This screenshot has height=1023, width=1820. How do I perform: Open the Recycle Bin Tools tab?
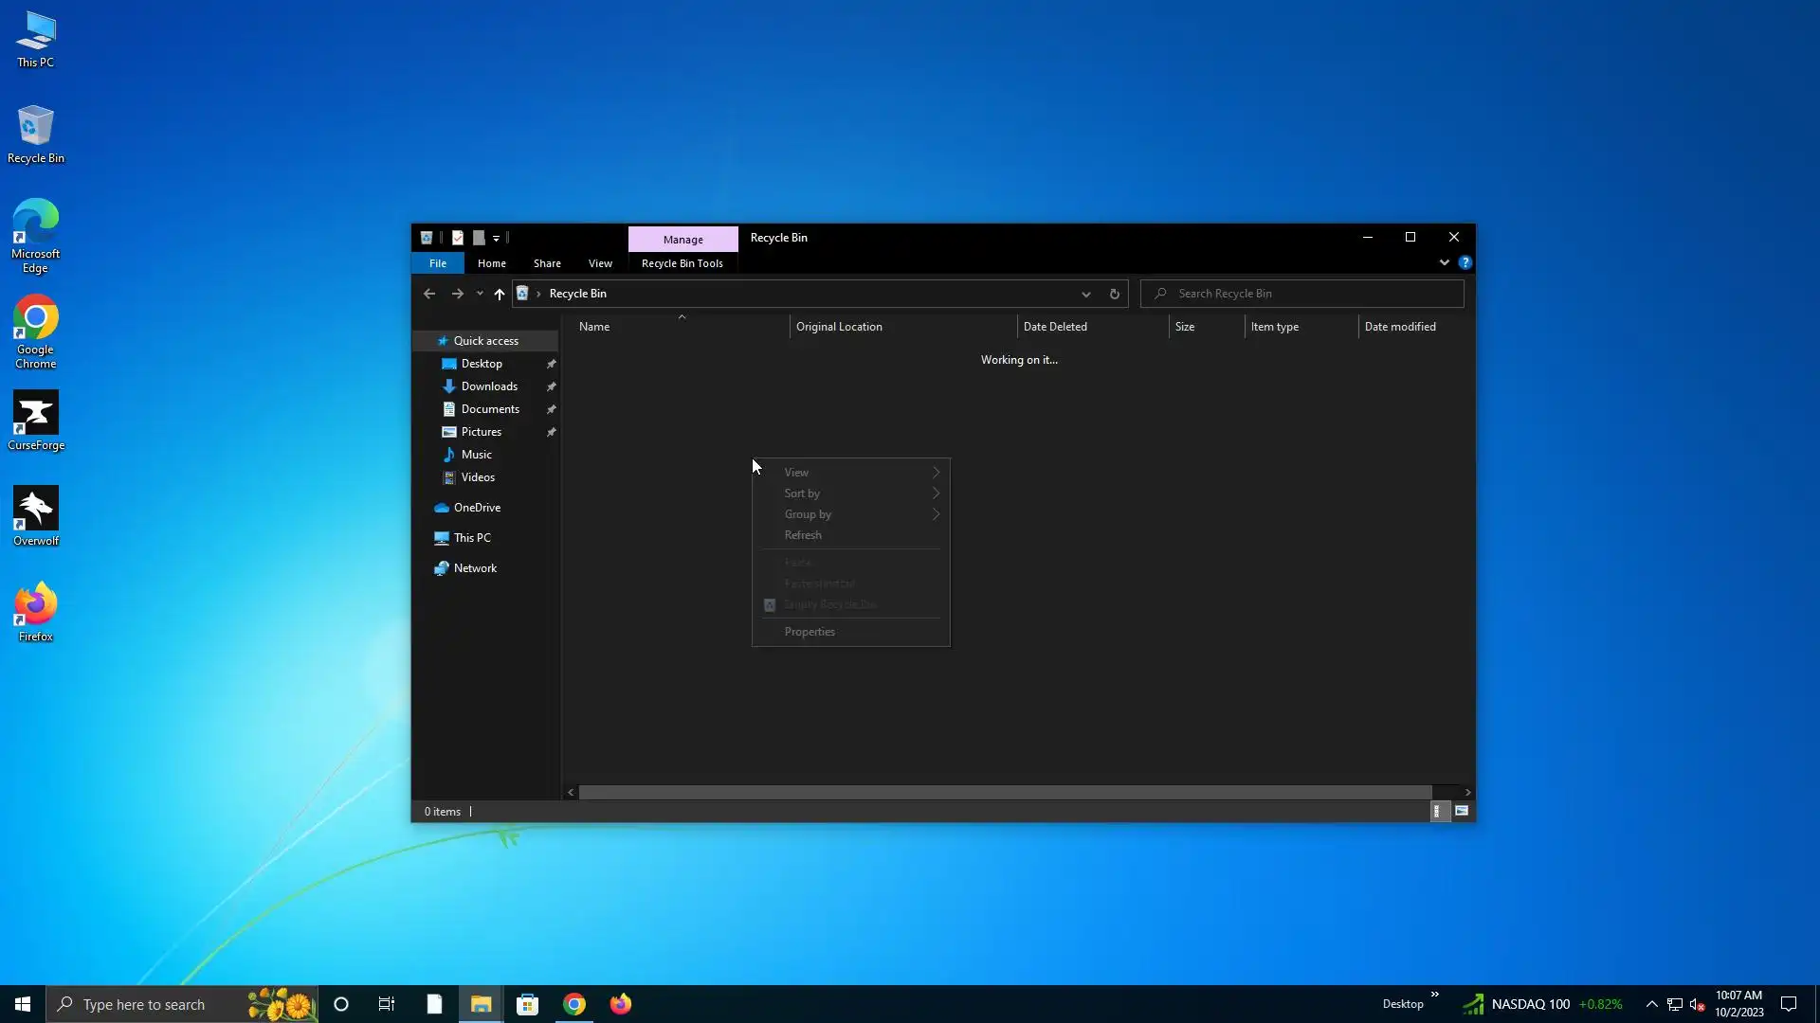tap(682, 263)
